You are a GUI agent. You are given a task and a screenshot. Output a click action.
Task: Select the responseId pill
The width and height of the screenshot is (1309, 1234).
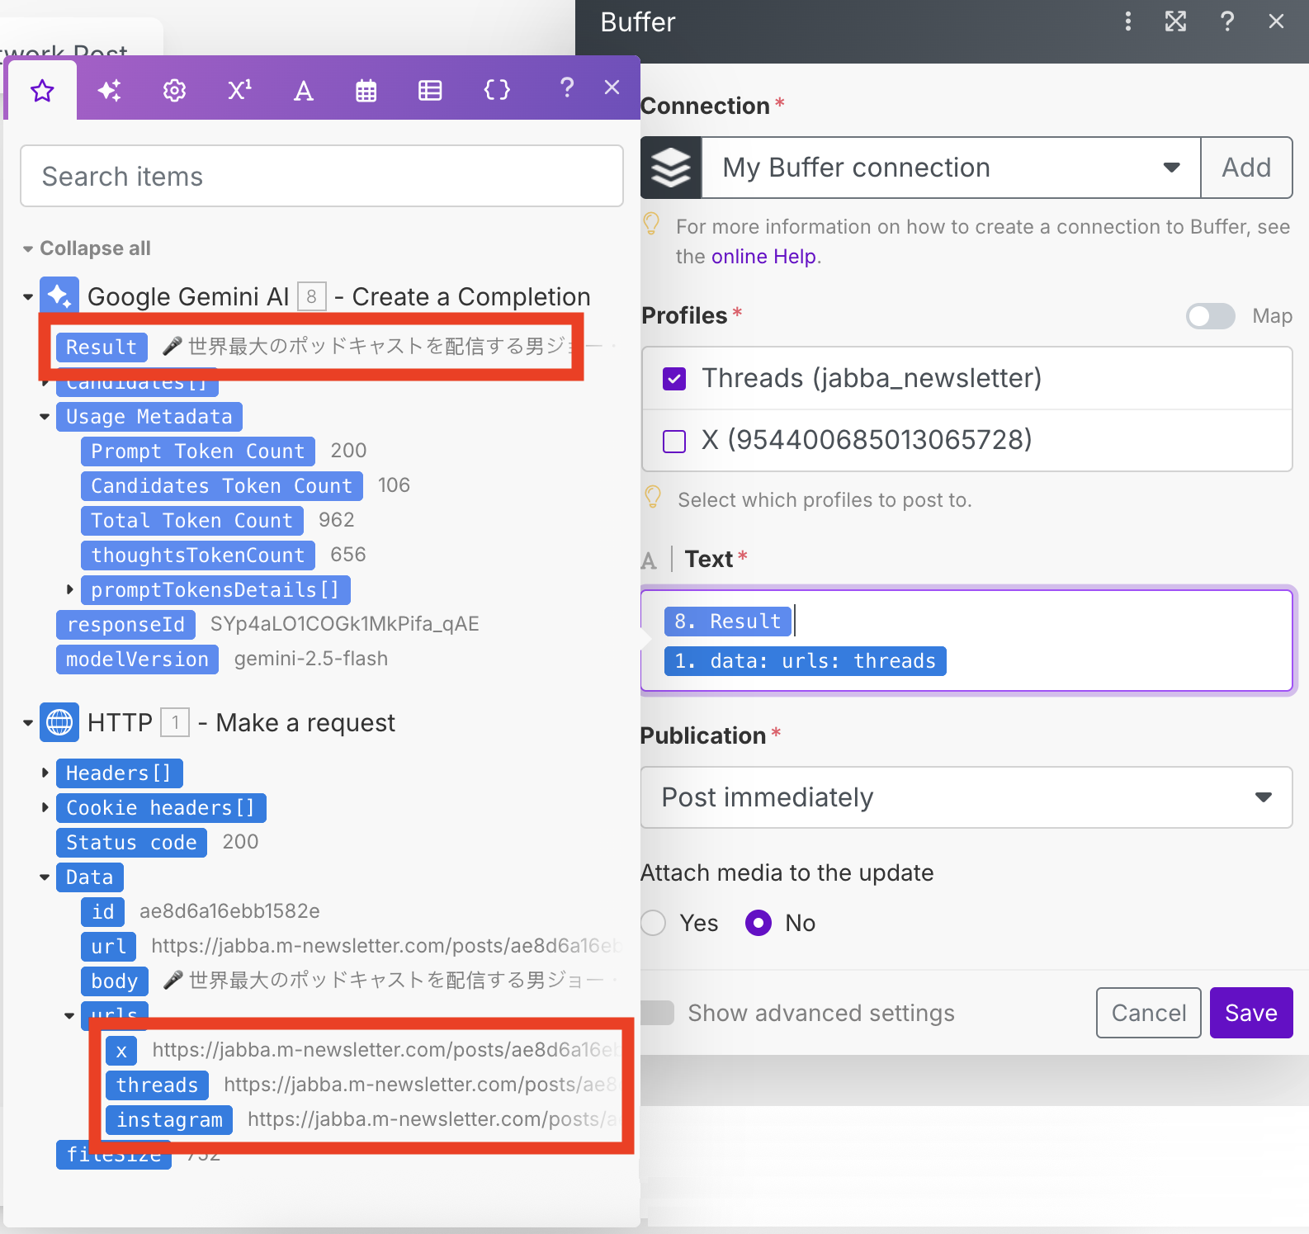126,625
